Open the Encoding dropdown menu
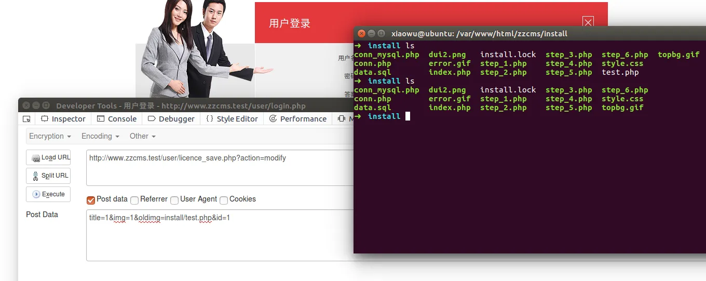The image size is (706, 281). (100, 136)
